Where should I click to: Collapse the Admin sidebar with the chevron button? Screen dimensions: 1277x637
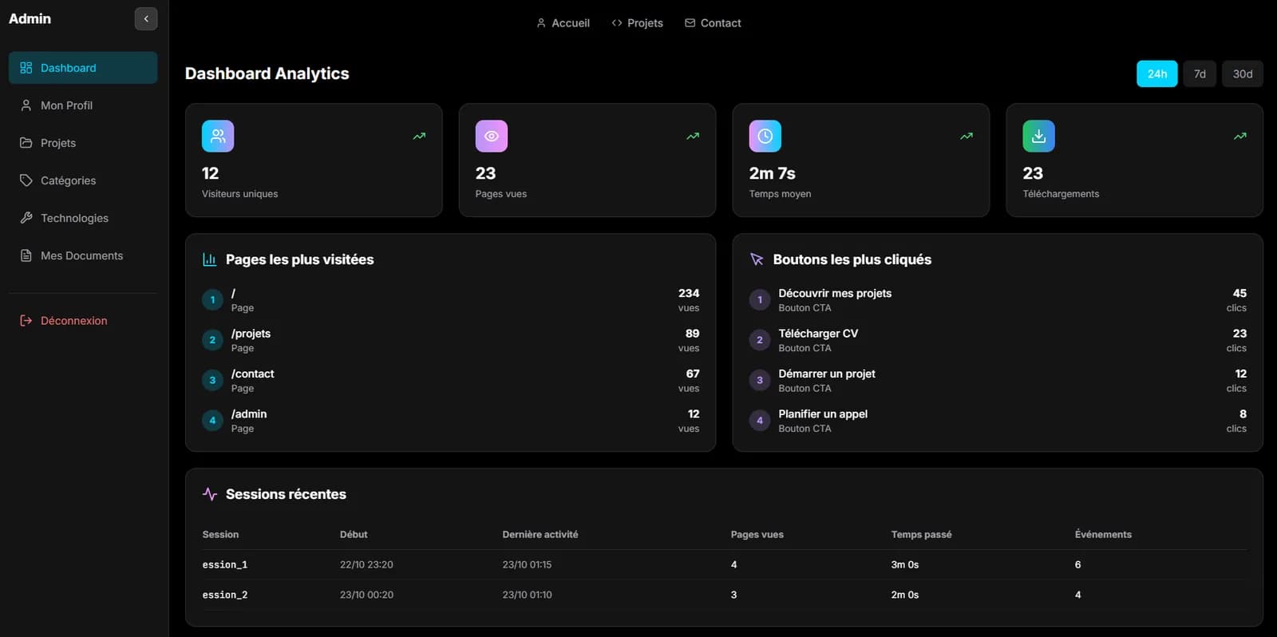click(x=146, y=18)
